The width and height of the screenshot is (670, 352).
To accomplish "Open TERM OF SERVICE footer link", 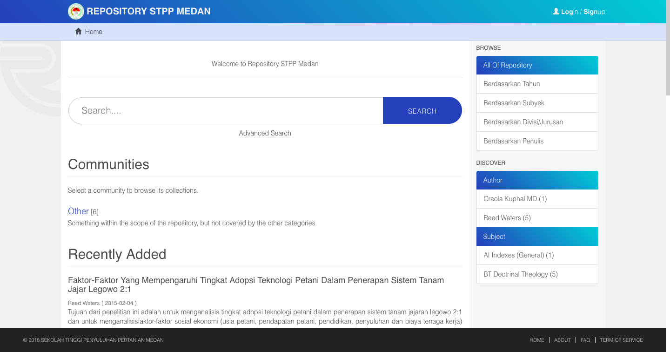I will click(621, 340).
